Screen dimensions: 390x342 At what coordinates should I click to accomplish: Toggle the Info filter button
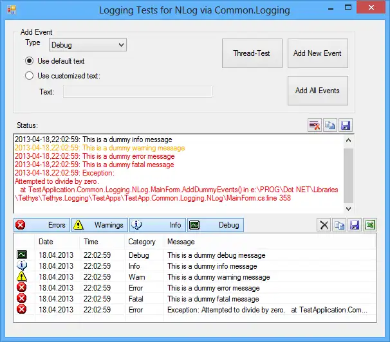[x=158, y=225]
